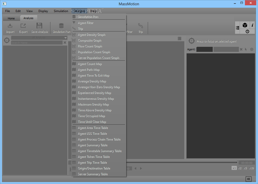Step playback forward arrow
Screen dimensions: 258x184
[x=141, y=168]
